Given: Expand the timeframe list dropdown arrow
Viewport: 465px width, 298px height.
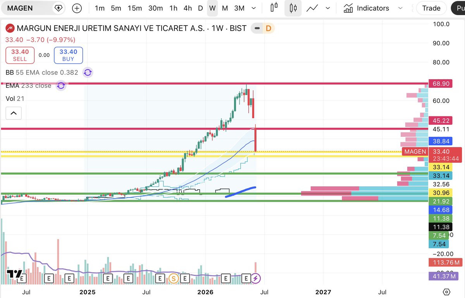Looking at the screenshot, I should coord(253,8).
